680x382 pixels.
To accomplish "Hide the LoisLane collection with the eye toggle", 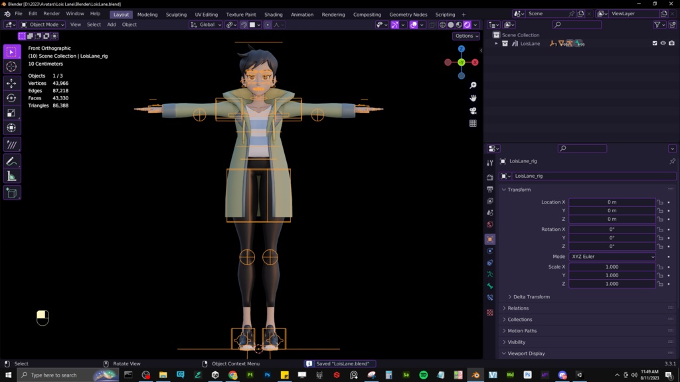I will (663, 42).
